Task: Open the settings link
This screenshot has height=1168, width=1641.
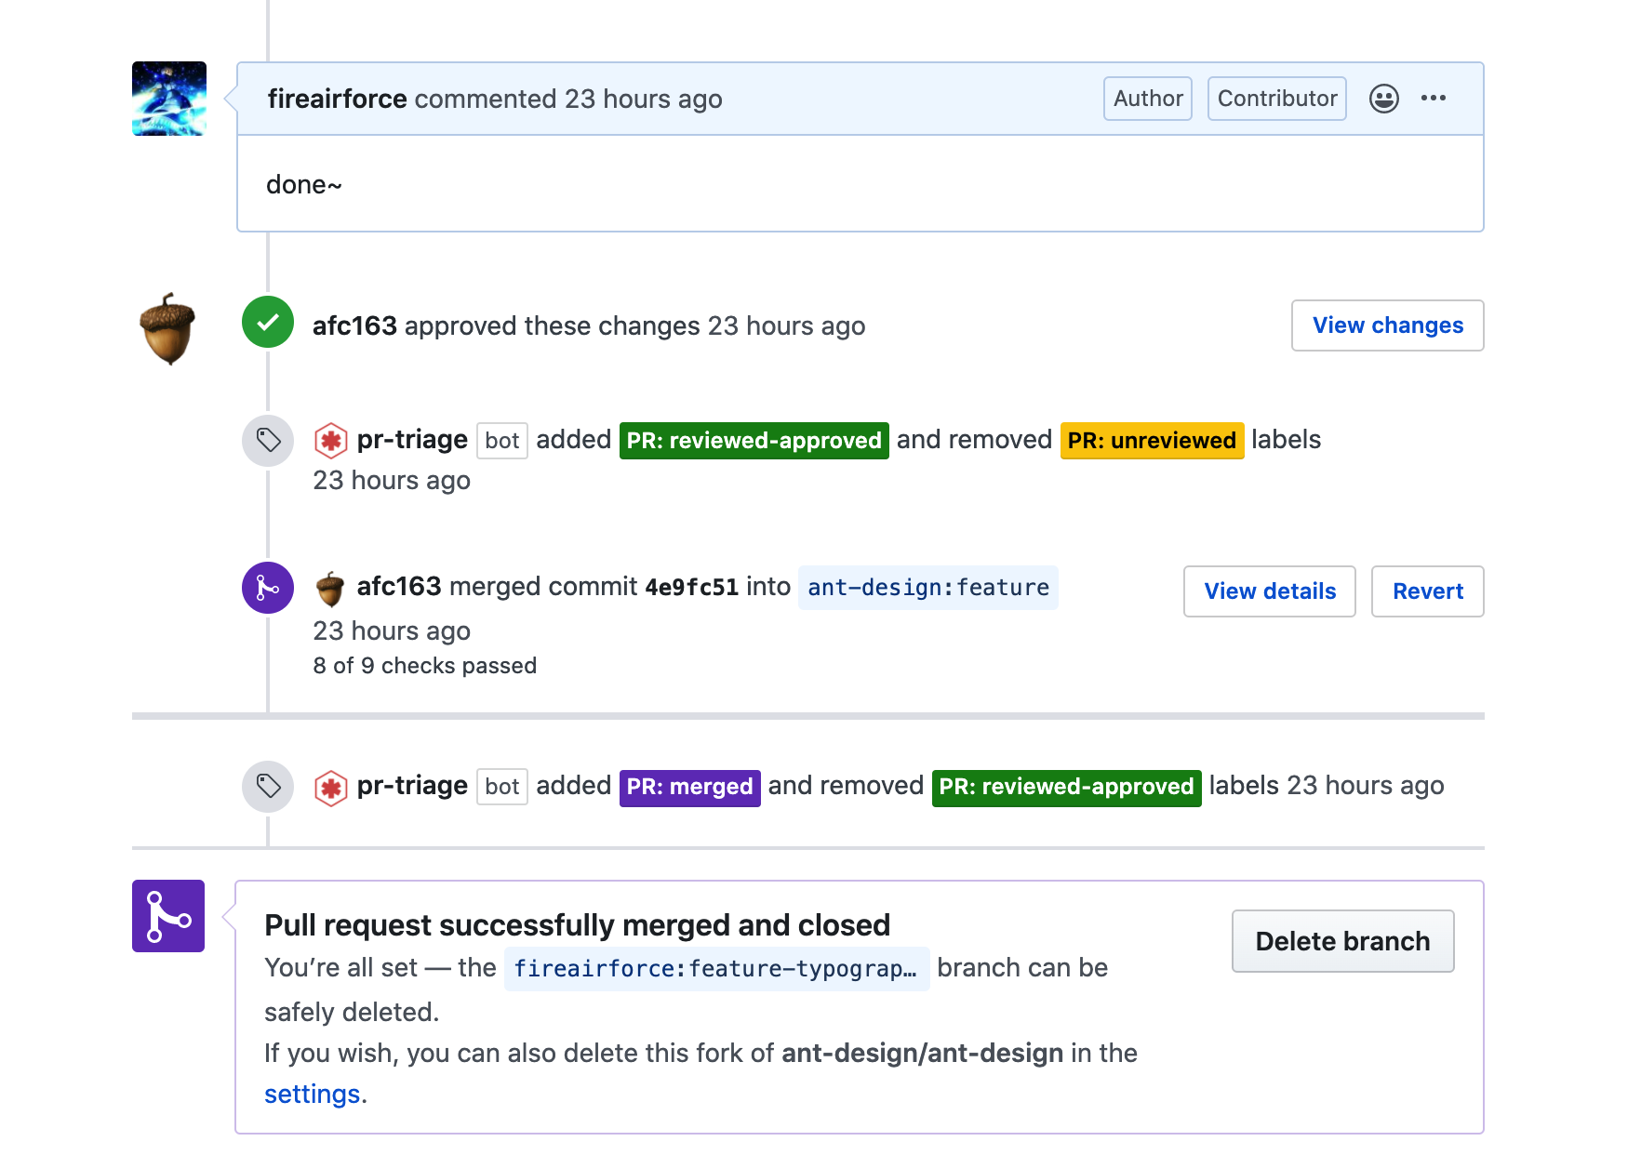Action: 312,1095
